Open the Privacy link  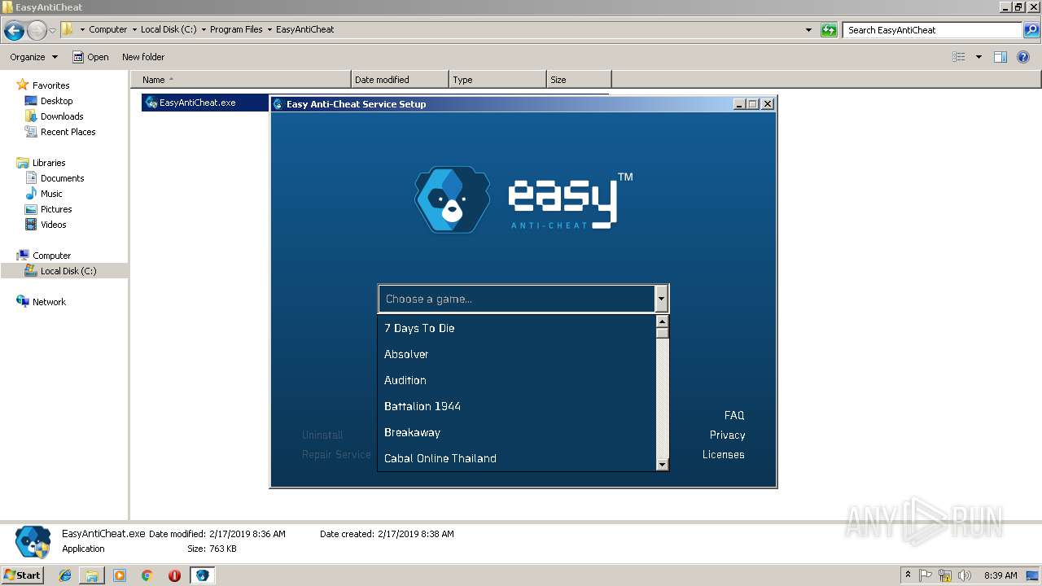coord(727,435)
